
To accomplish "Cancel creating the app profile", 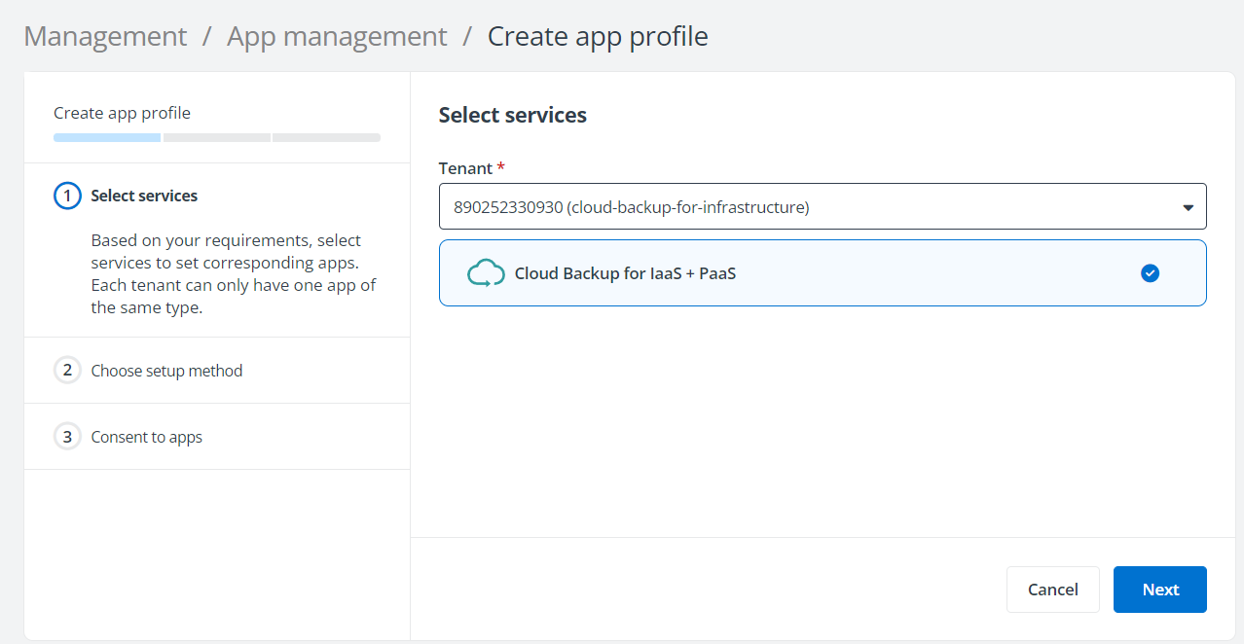I will pos(1052,589).
